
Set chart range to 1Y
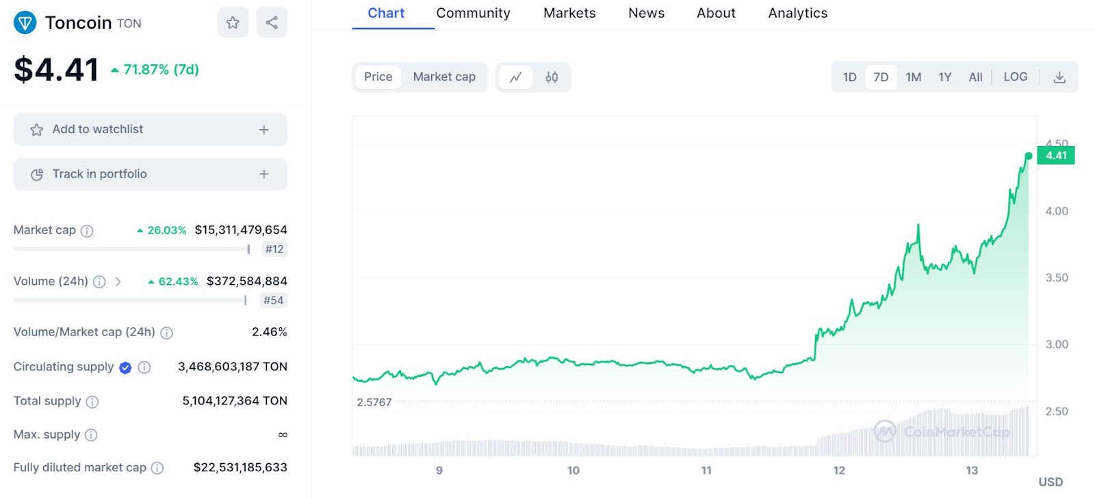coord(945,77)
